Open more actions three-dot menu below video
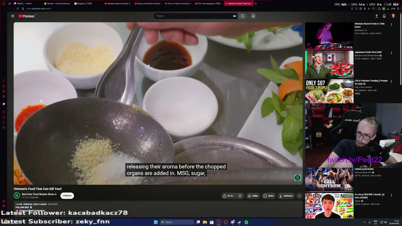The image size is (402, 226). coord(299,196)
